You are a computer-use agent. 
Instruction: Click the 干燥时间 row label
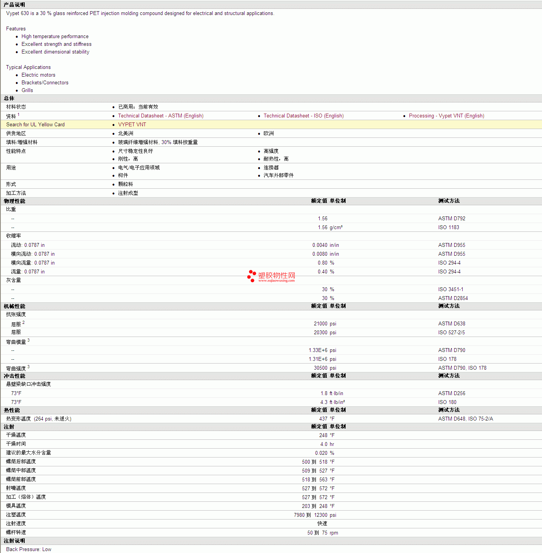[16, 444]
